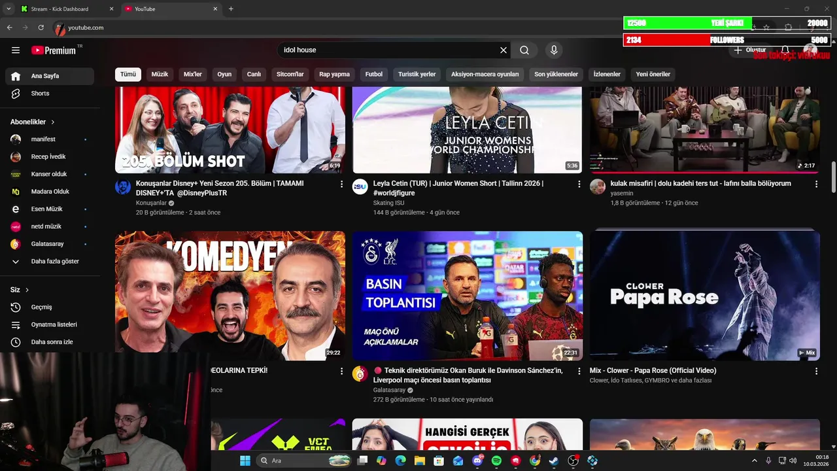Viewport: 837px width, 471px height.
Task: Play the BASIN TOPLANTISI thumbnail
Action: pyautogui.click(x=468, y=296)
